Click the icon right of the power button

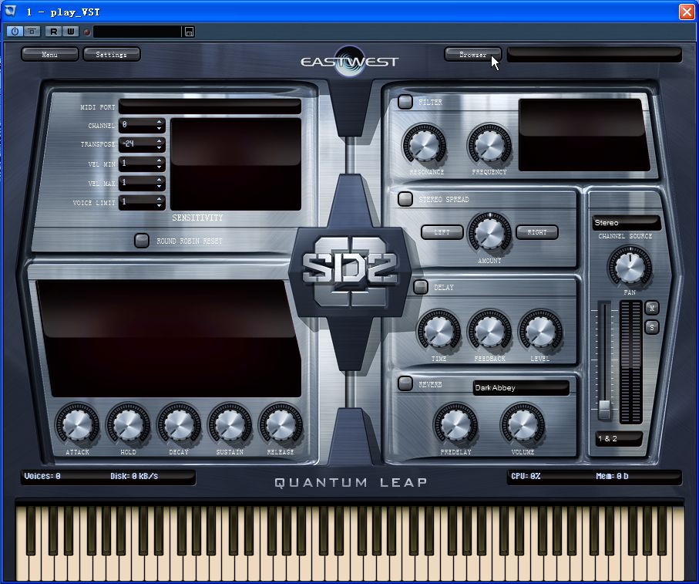32,31
